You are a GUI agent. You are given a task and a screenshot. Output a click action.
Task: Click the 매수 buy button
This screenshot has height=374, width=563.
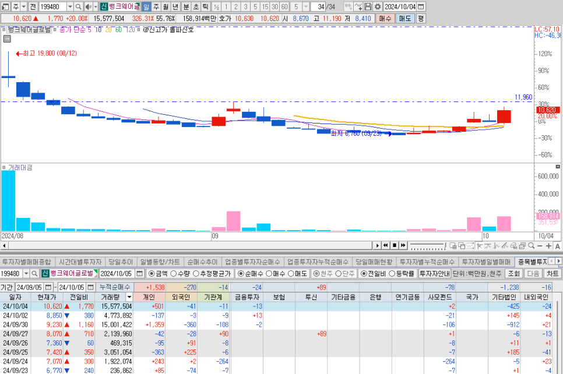[385, 18]
